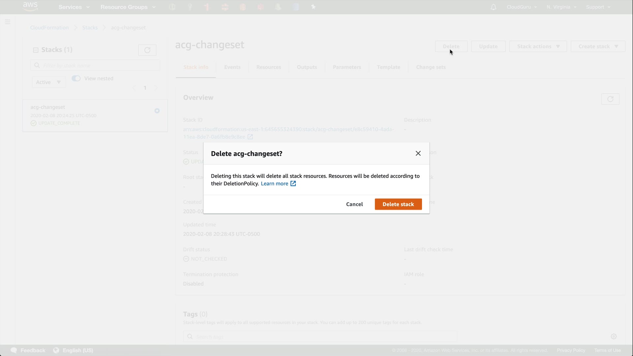Click the Filter by stack name field
The image size is (633, 356).
[99, 66]
